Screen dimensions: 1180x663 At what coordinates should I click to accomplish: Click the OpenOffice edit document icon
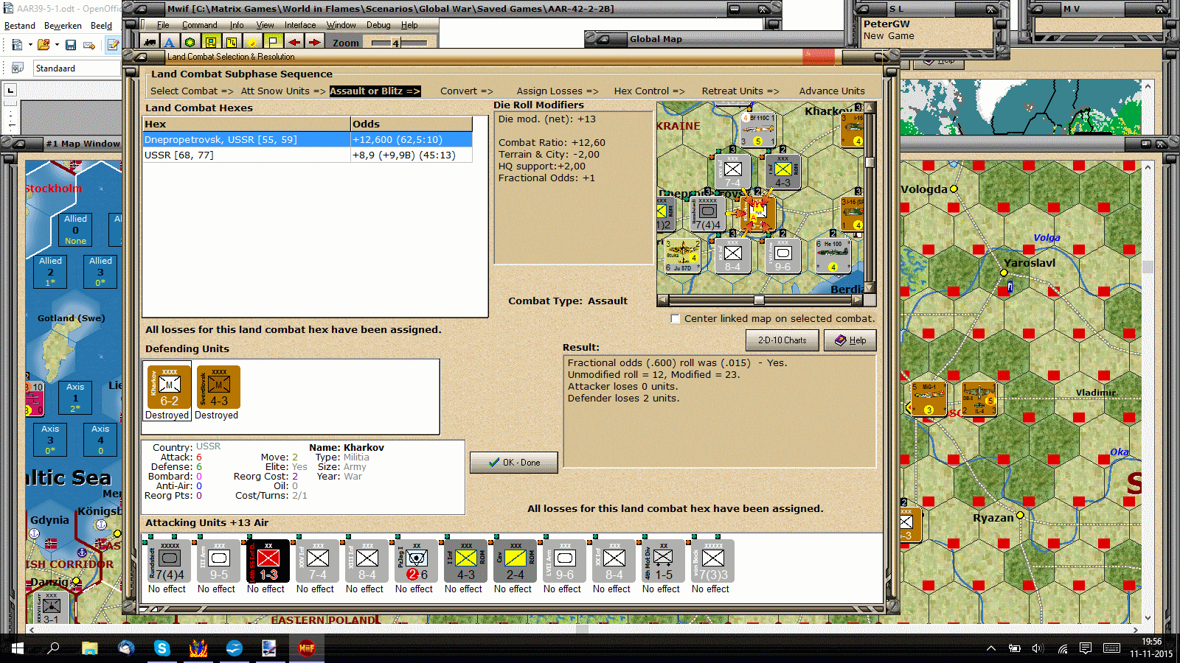click(113, 45)
